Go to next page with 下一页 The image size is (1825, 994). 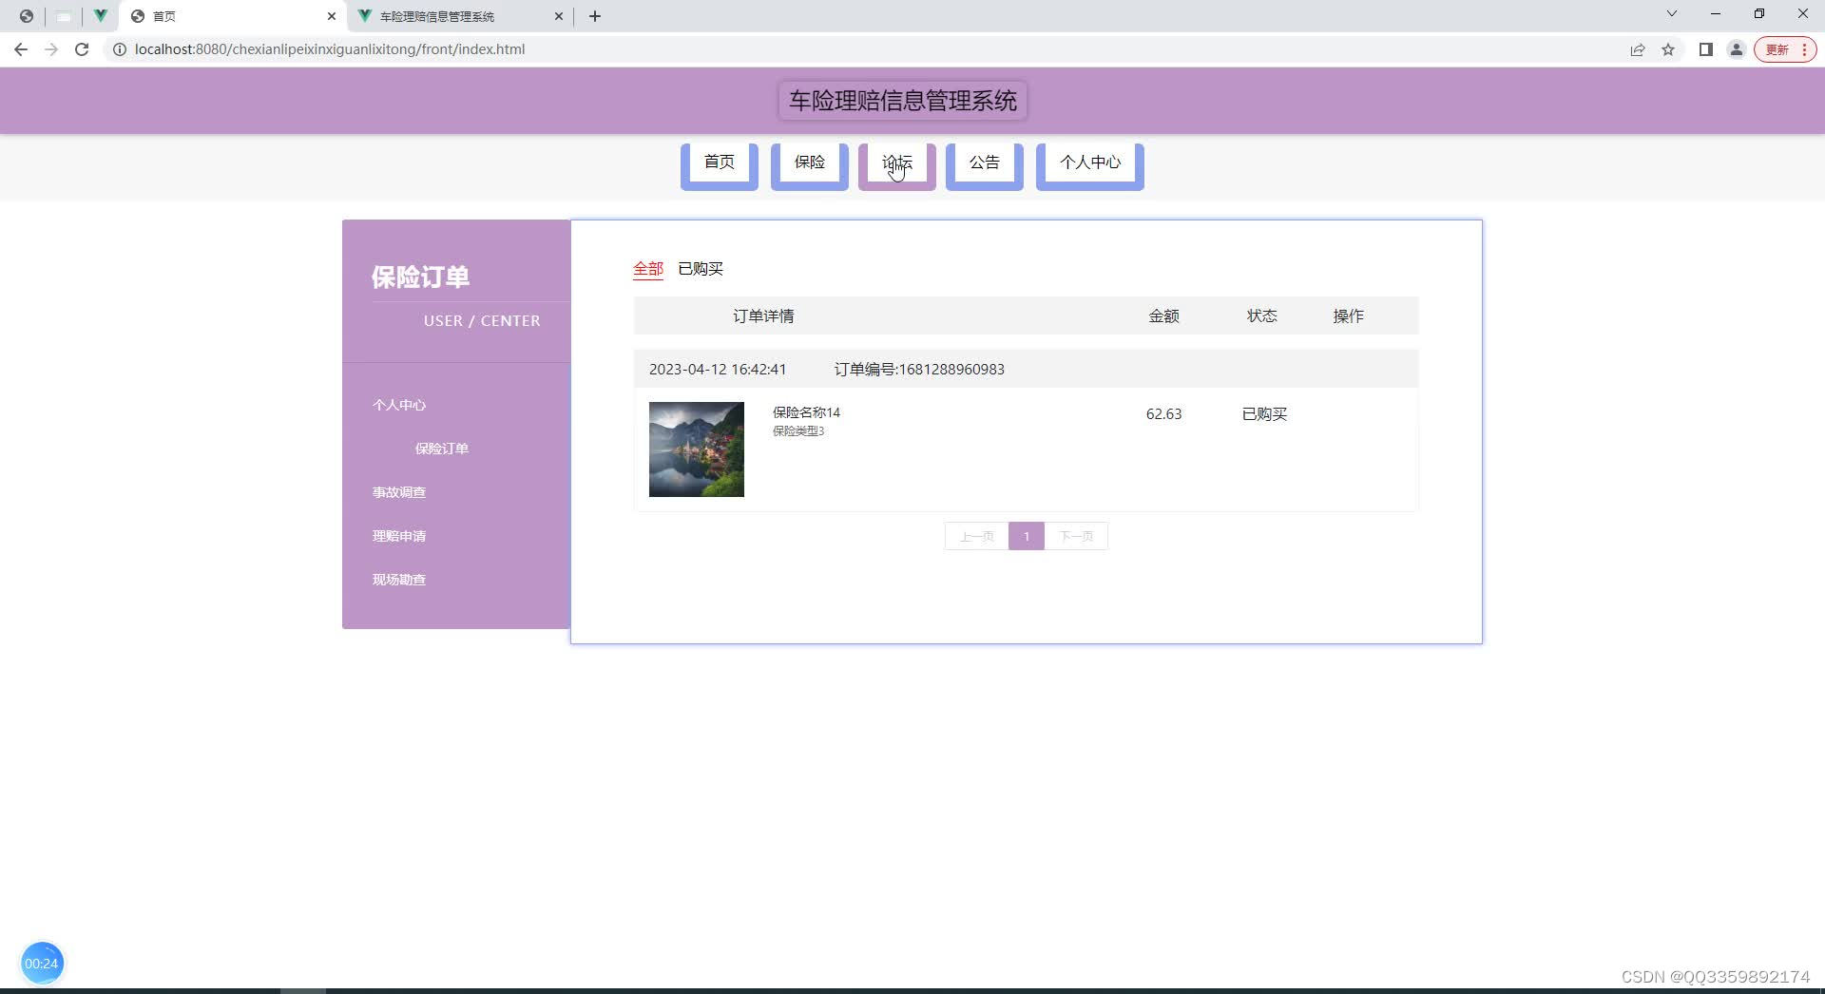tap(1076, 536)
